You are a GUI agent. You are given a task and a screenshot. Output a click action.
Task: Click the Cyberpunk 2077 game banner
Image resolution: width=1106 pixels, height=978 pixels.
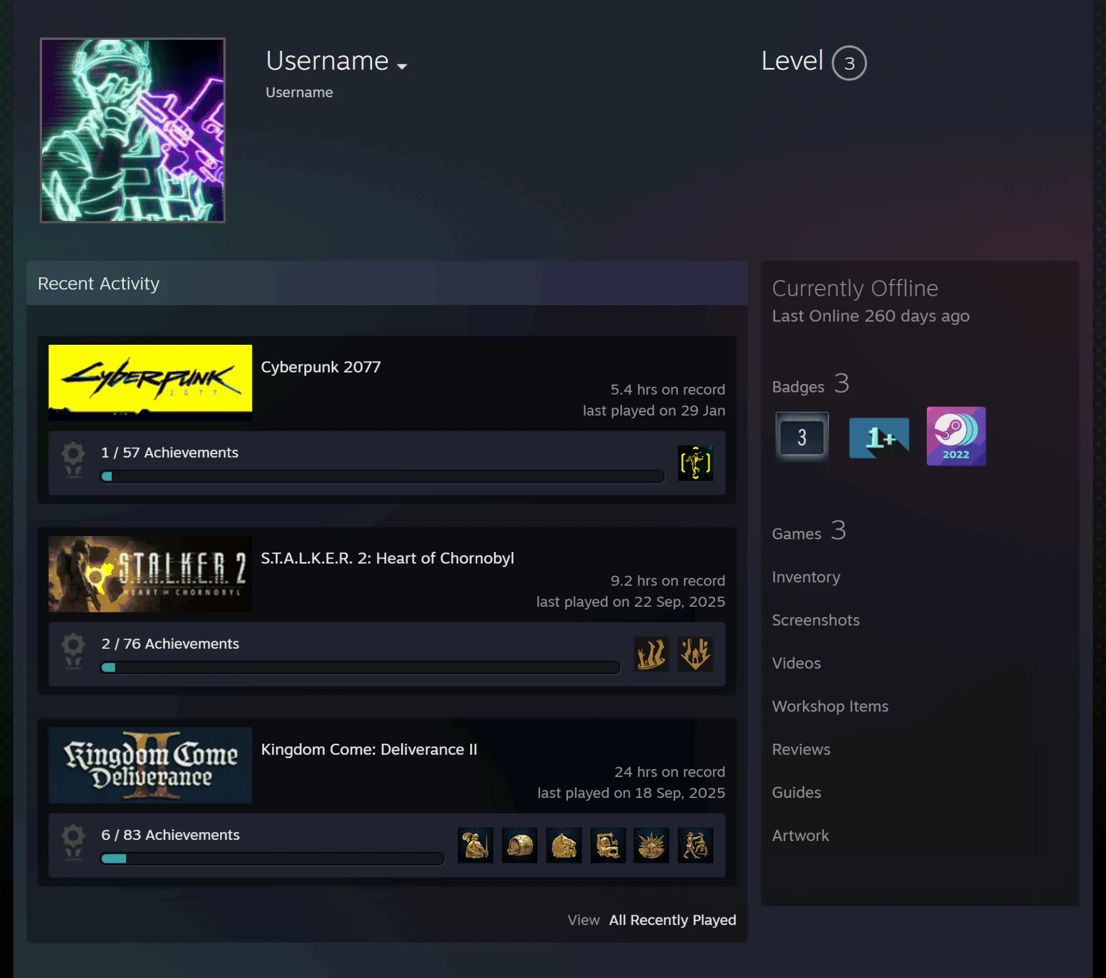(150, 383)
